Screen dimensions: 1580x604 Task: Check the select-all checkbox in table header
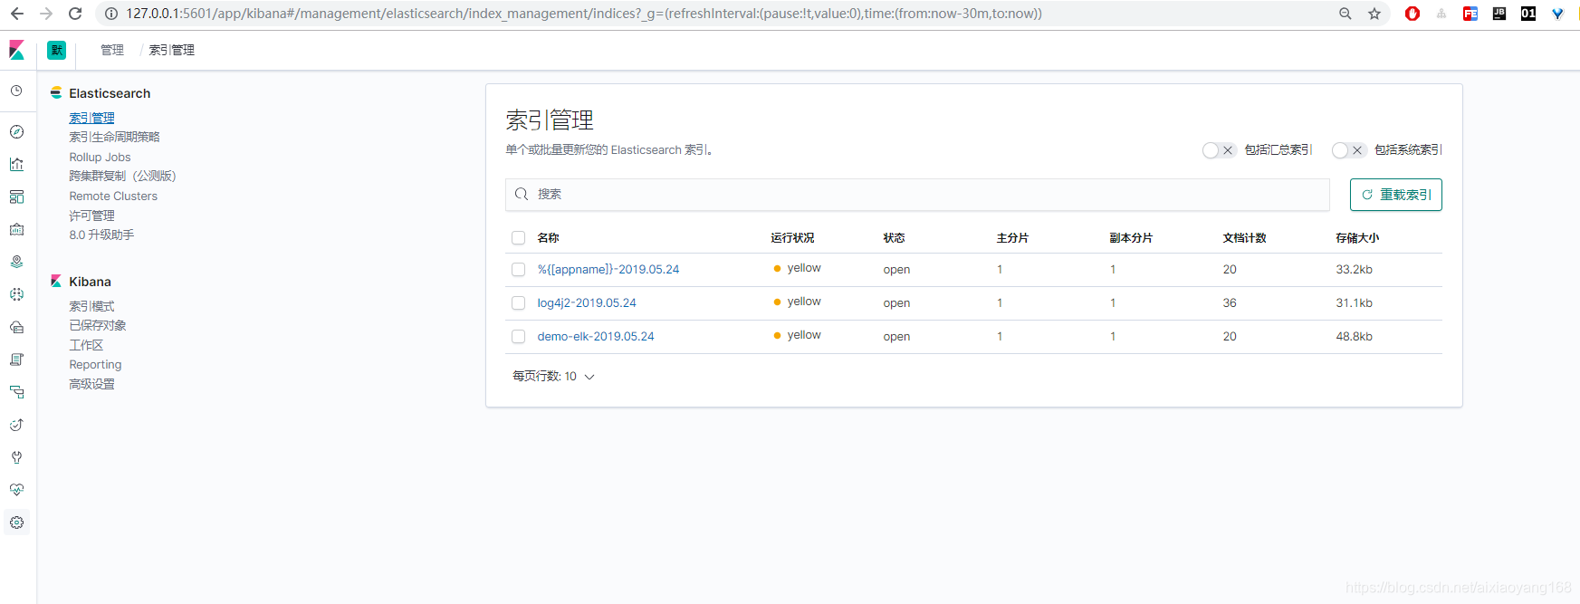pos(519,238)
